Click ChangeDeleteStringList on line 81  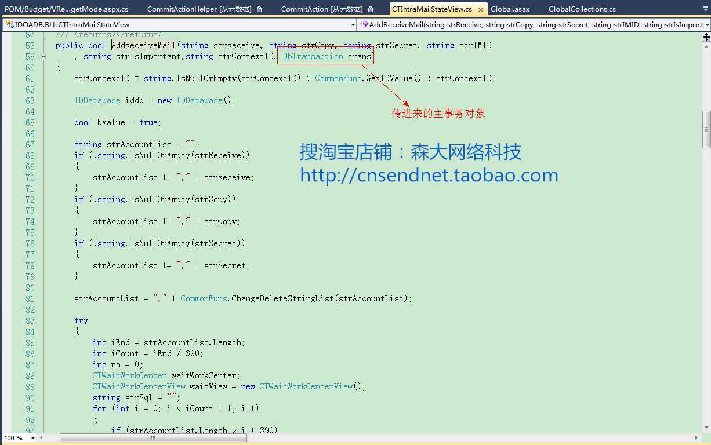tap(282, 298)
